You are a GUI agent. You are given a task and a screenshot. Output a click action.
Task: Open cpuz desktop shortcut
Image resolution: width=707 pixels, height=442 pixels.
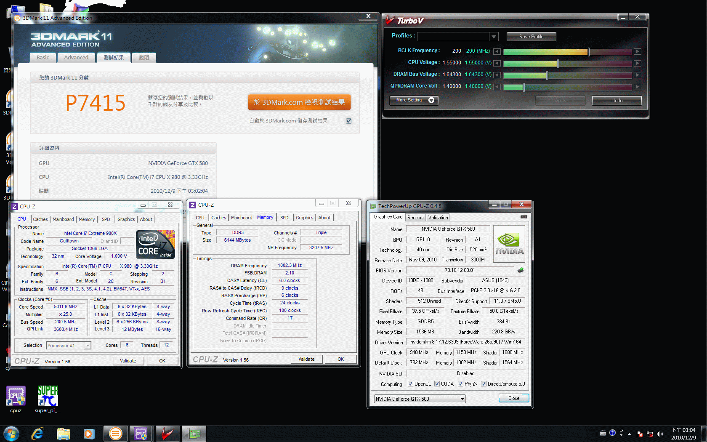pos(16,399)
